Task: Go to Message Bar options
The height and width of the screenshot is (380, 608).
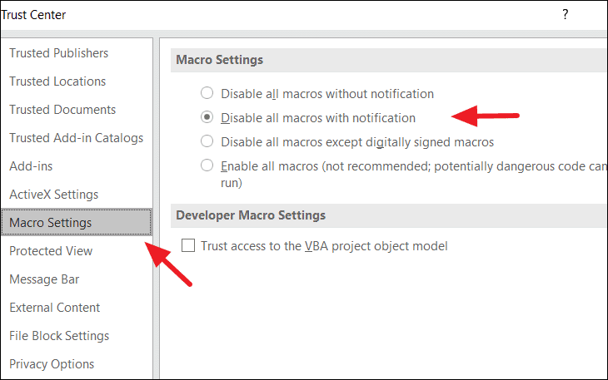Action: [x=44, y=279]
